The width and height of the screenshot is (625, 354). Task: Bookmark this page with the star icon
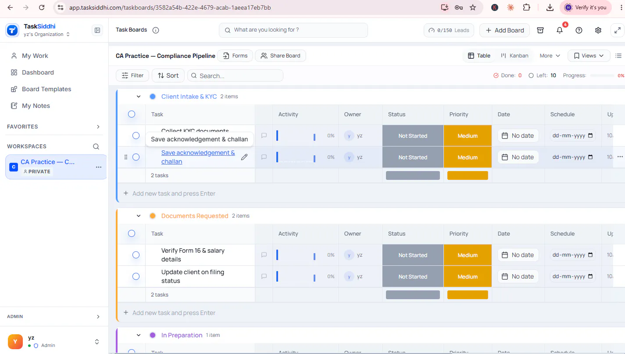tap(473, 7)
